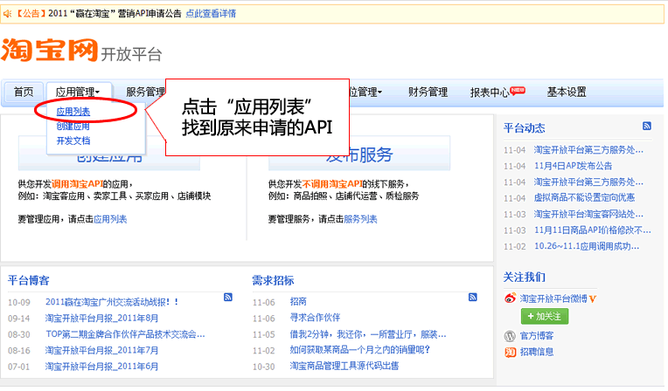Viewport: 668px width, 391px height.
Task: Click the NEW badge beside 报表中心
Action: pyautogui.click(x=518, y=90)
